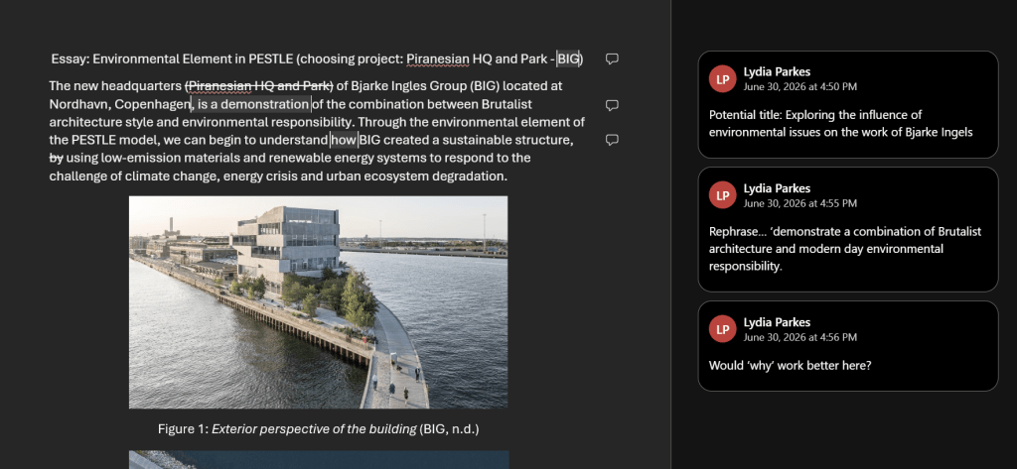This screenshot has width=1017, height=469.
Task: Open the "Would 'why' work better here?" comment
Action: click(x=848, y=346)
